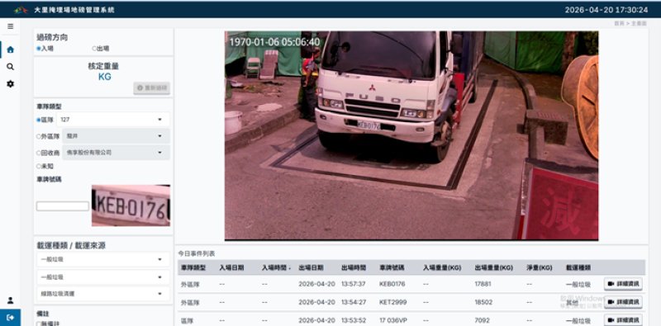Click the 車牌號碼 column header
661x326 pixels.
392,268
